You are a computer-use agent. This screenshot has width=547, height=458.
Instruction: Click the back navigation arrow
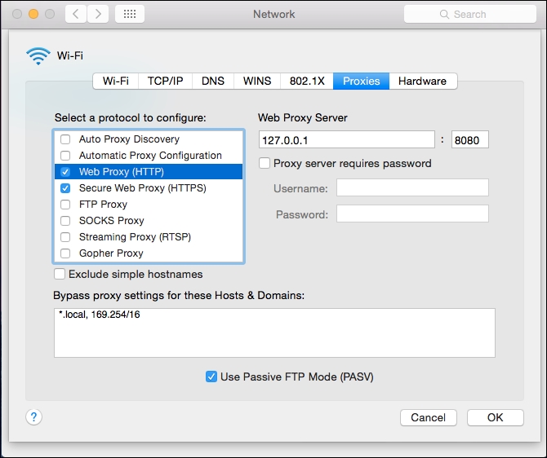pos(75,14)
